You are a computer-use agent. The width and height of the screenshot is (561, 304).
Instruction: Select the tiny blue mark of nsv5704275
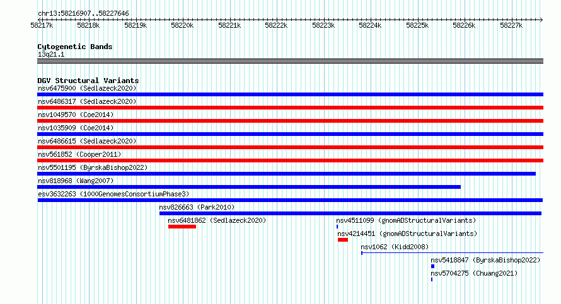432,279
